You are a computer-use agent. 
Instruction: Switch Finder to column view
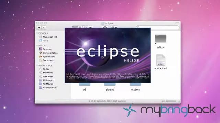[85, 27]
